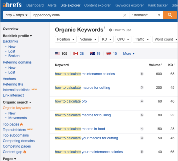This screenshot has height=161, width=178.
Task: Click SERP features badge 6 for maintenance calories
Action: [142, 74]
